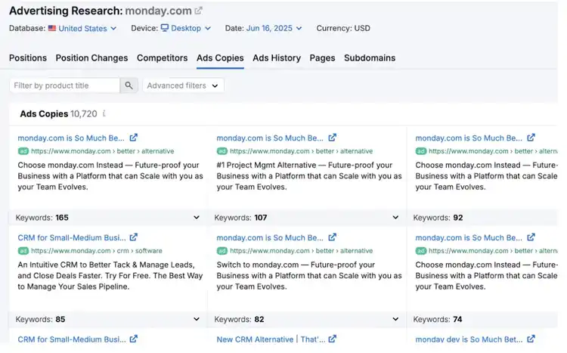The image size is (567, 353).
Task: Click the ad URL in the 165-keyword card
Action: click(102, 151)
